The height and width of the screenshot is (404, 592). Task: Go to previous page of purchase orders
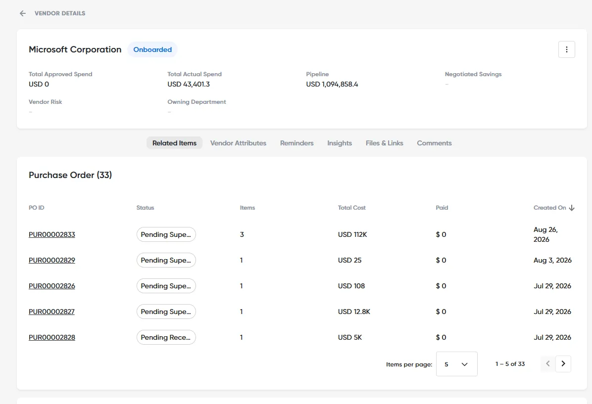point(548,363)
